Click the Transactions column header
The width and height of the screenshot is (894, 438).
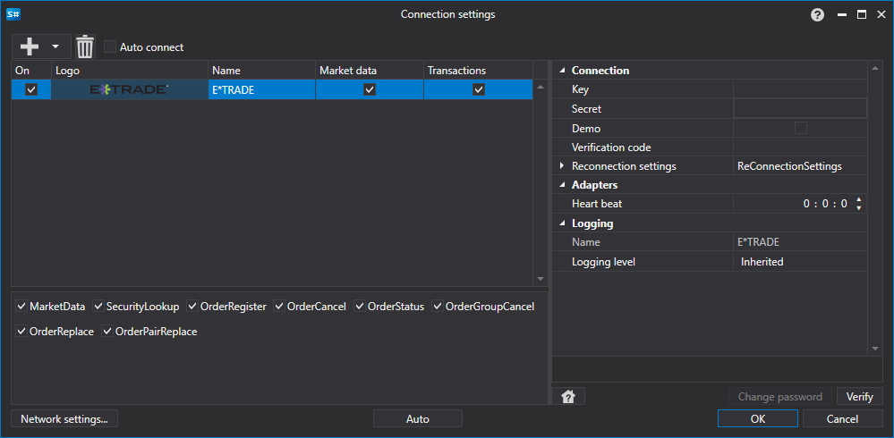pyautogui.click(x=479, y=71)
